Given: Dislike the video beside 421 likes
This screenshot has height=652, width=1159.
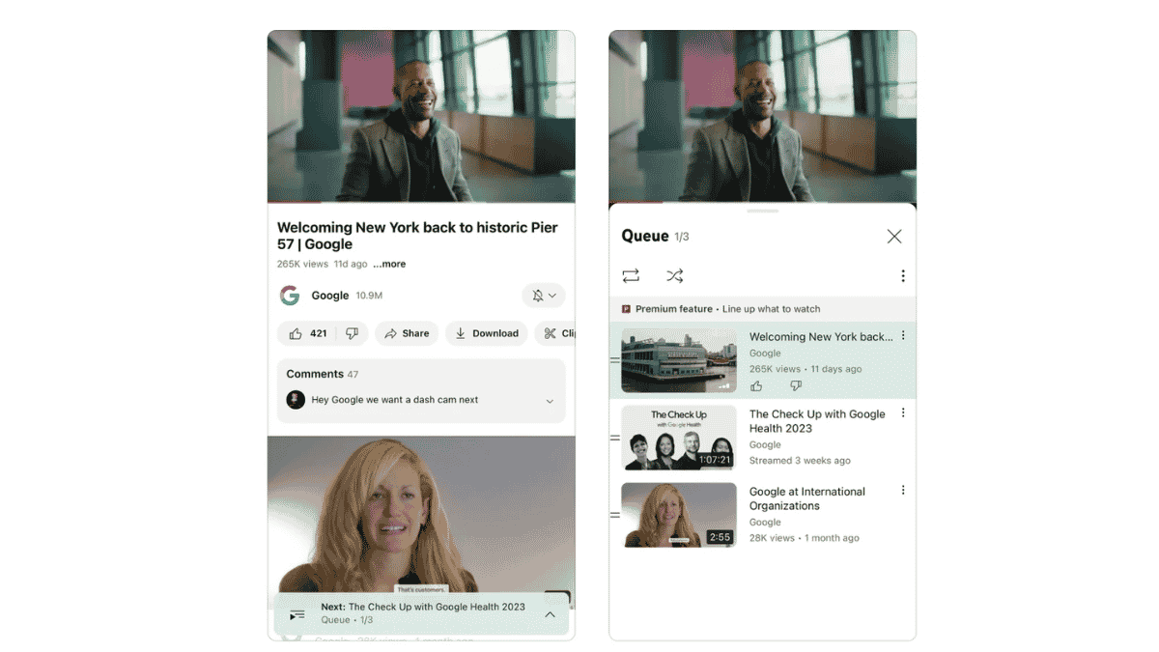Looking at the screenshot, I should (352, 333).
